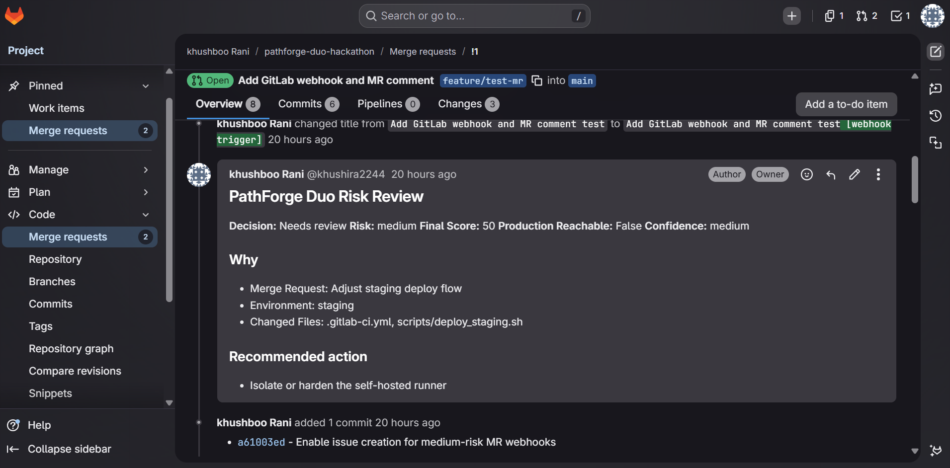Switch to the Pipelines tab
This screenshot has height=468, width=950.
[x=388, y=104]
